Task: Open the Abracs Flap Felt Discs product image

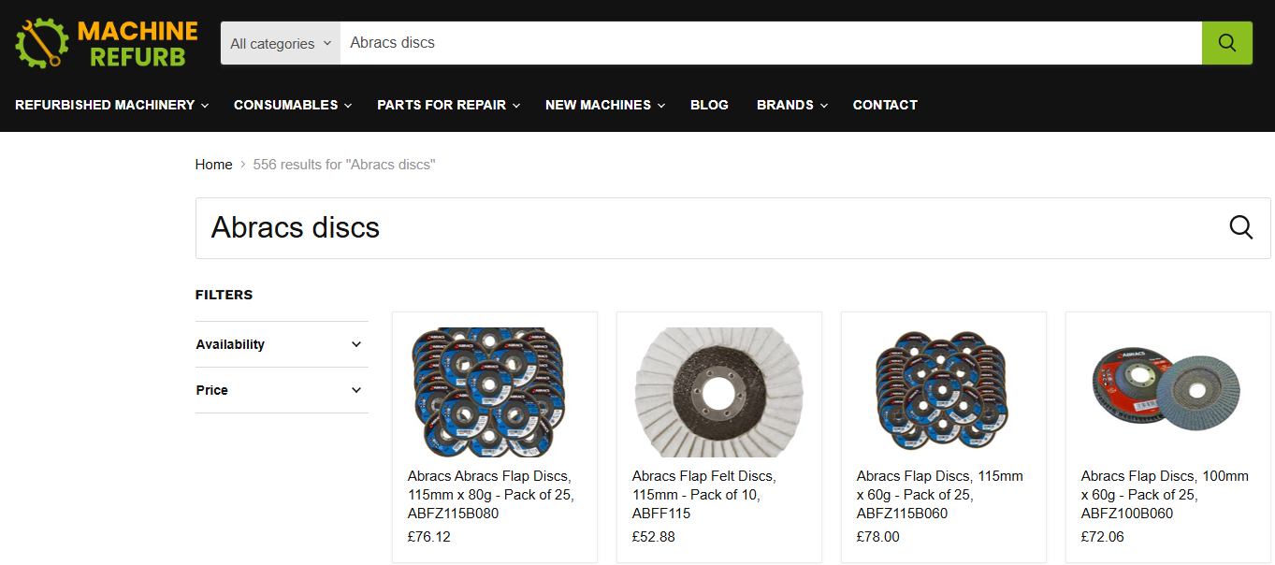Action: click(x=718, y=392)
